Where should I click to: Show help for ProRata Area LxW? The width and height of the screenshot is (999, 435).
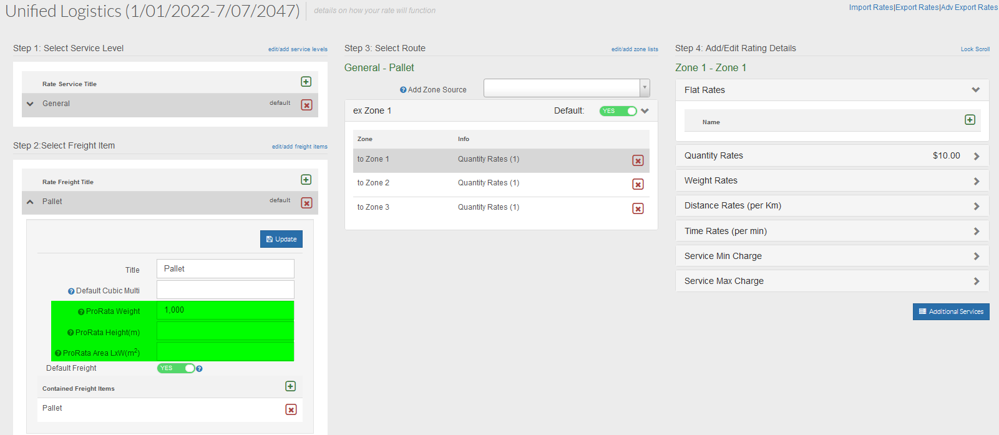[x=58, y=353]
